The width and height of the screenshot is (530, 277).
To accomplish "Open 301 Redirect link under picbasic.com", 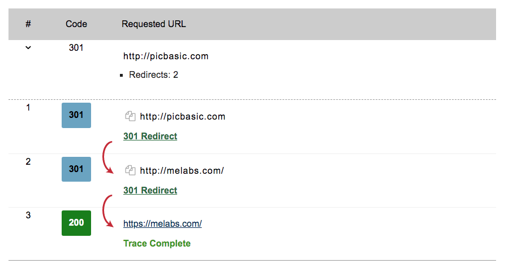I will tap(150, 137).
